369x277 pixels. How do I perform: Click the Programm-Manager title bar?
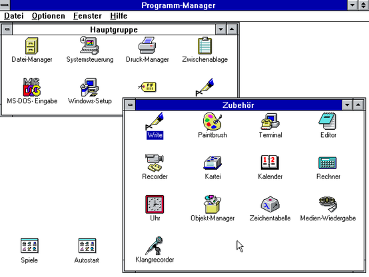click(179, 5)
